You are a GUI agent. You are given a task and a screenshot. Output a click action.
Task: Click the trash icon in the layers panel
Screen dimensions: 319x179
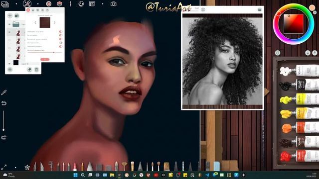(x=36, y=70)
